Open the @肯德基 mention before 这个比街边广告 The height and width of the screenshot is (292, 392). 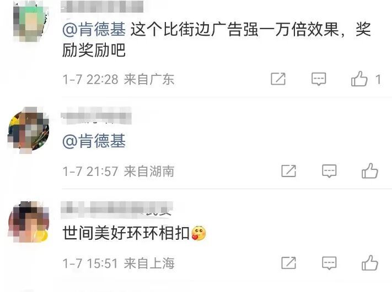94,30
